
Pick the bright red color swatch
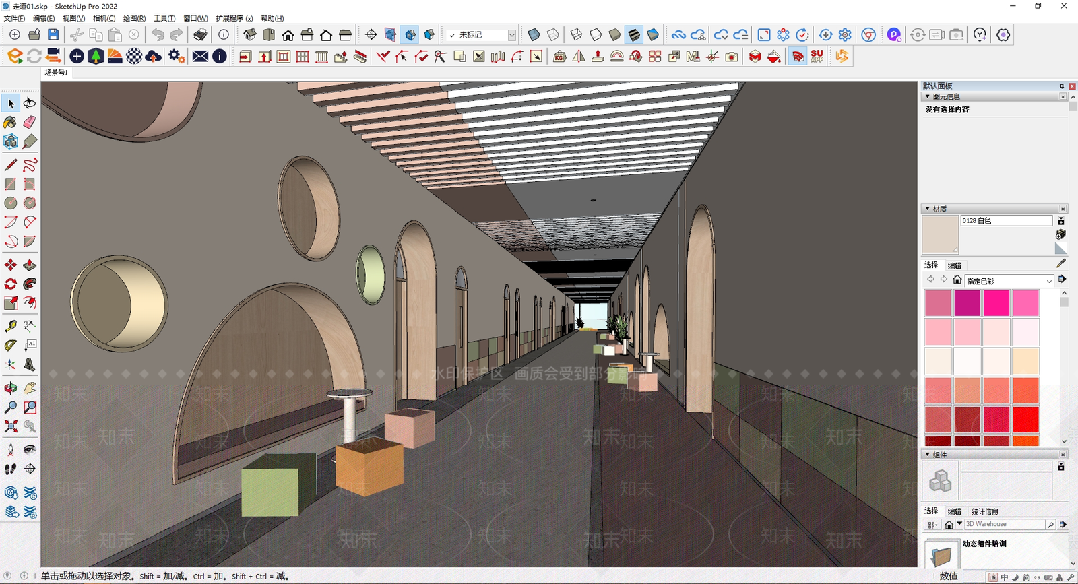1026,420
